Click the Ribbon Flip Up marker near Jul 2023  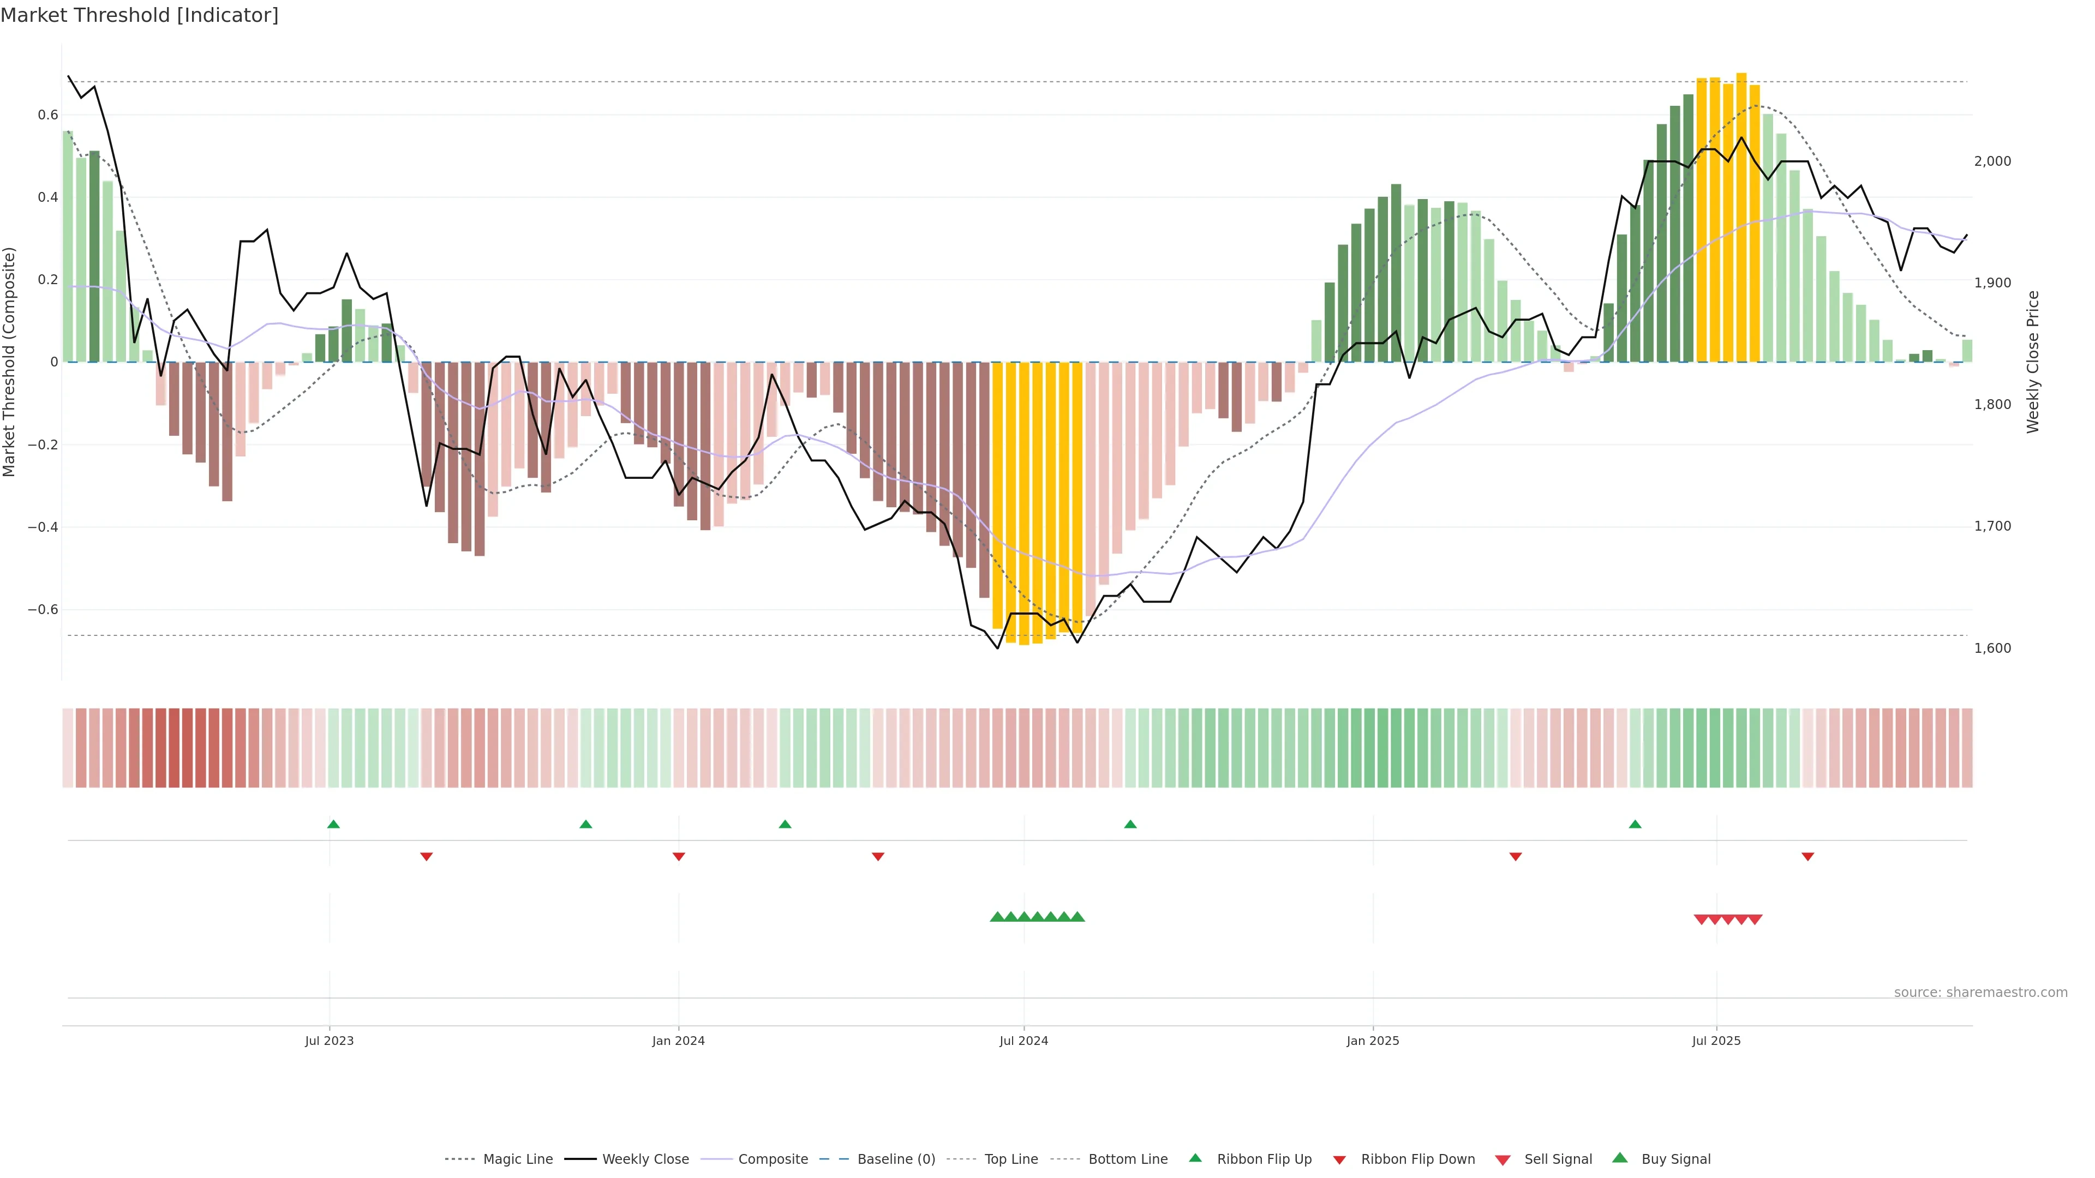[x=333, y=825]
